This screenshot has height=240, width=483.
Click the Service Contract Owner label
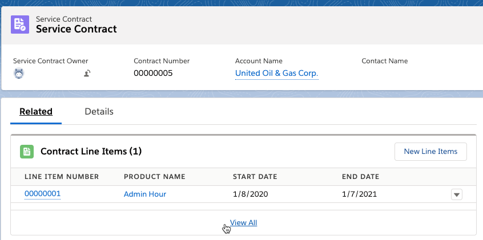pos(50,61)
